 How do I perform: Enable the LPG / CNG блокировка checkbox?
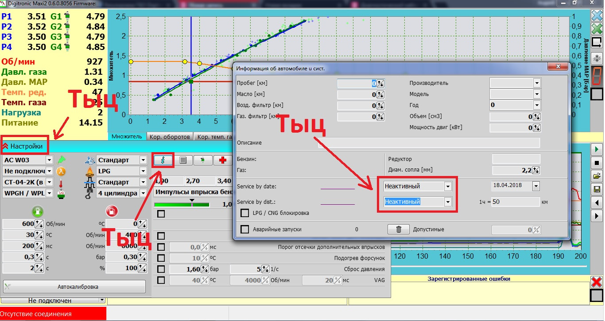tap(244, 213)
